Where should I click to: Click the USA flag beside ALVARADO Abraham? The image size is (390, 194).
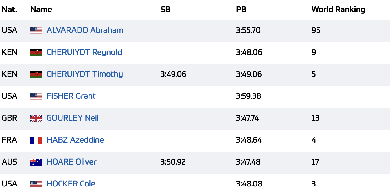36,30
